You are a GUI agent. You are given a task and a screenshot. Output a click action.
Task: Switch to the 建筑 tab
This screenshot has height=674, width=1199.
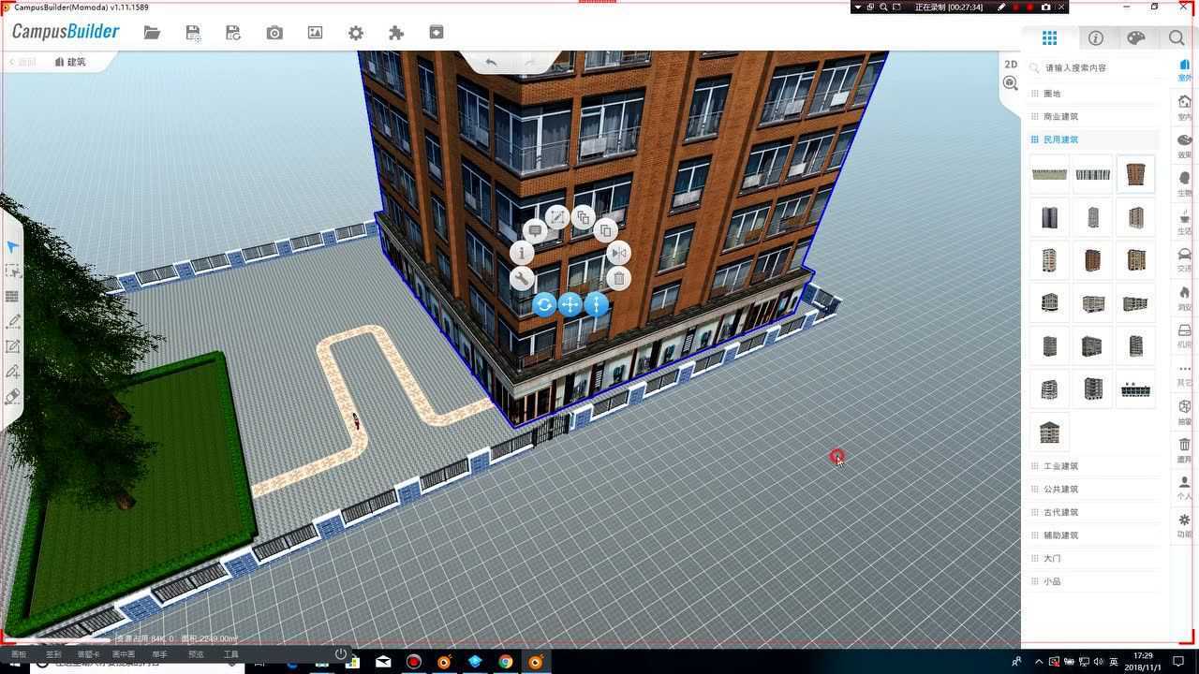[70, 61]
